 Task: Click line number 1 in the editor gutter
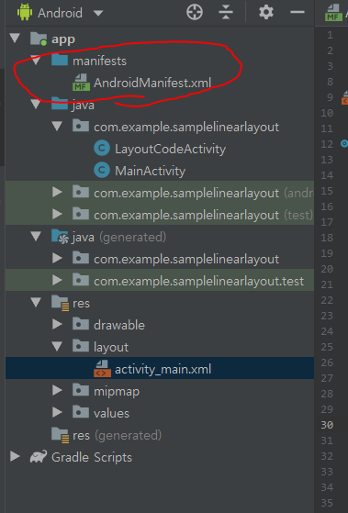coord(330,35)
